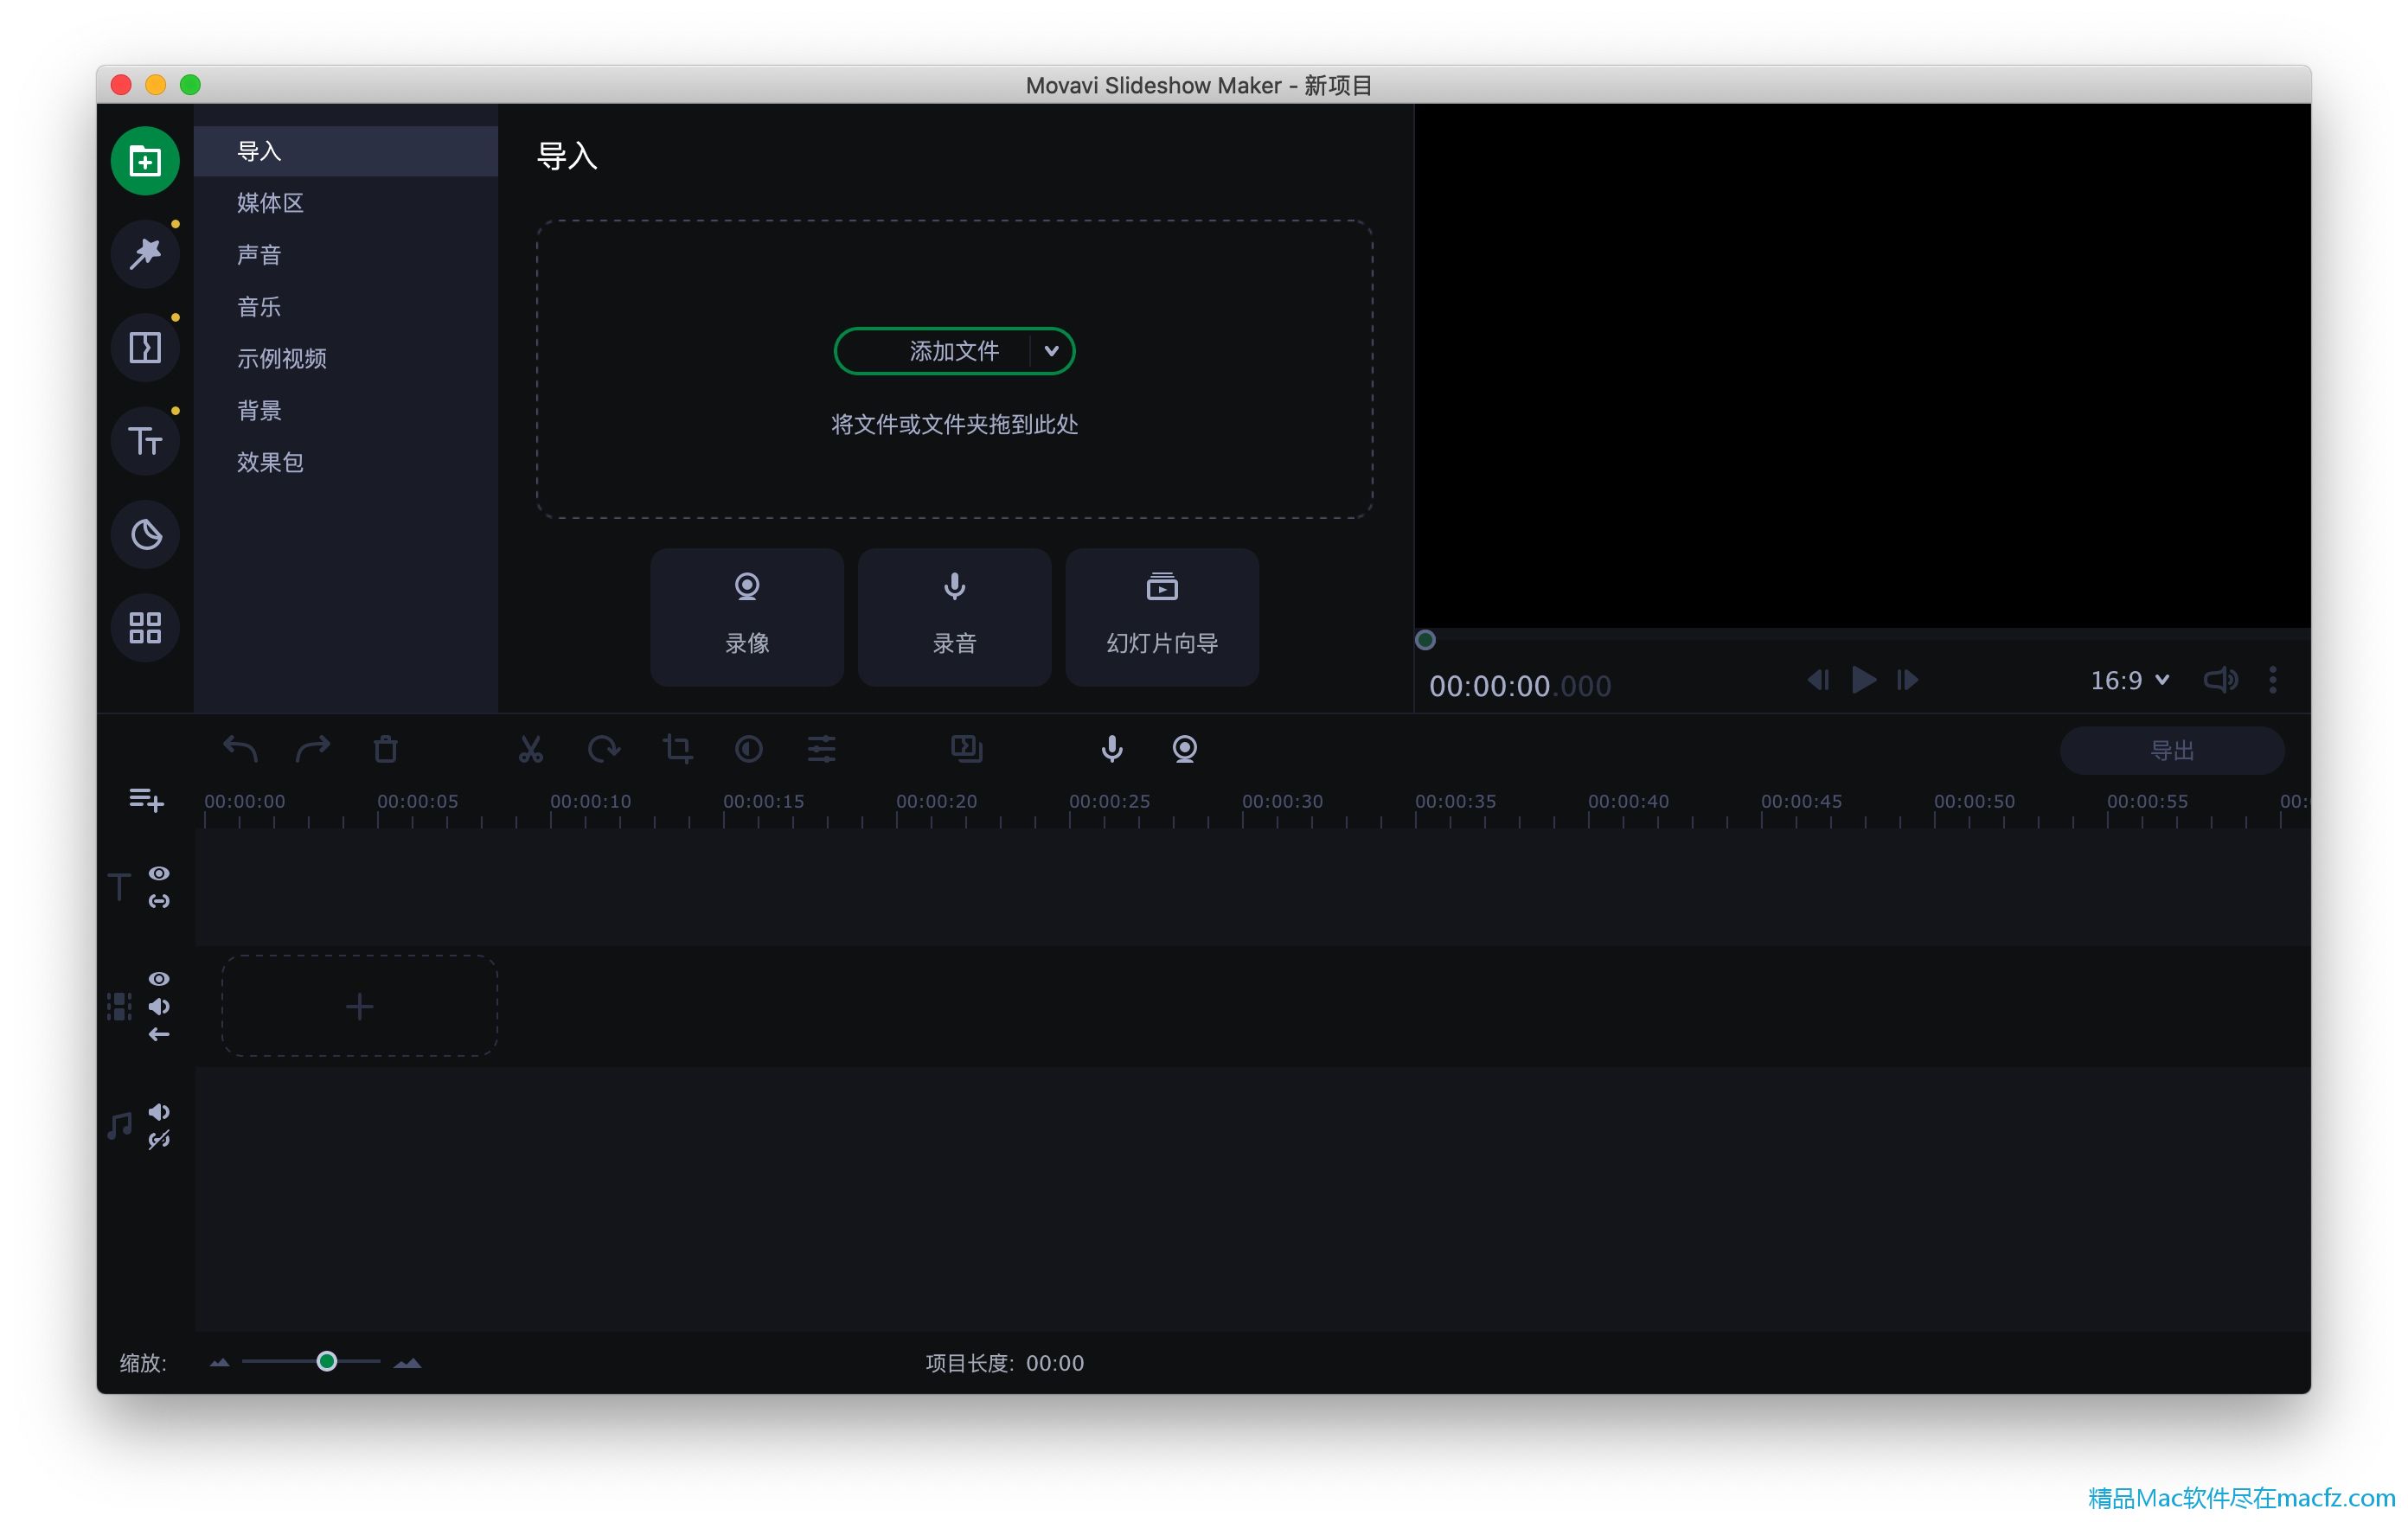Select the Crop tool icon
The image size is (2408, 1522).
pos(677,749)
